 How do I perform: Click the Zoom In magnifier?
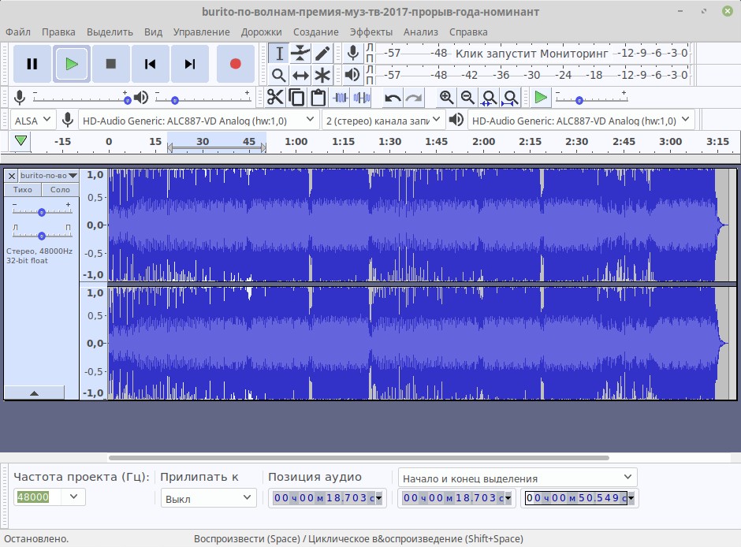tap(446, 97)
